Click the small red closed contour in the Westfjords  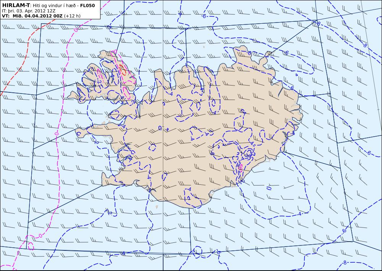(123, 69)
